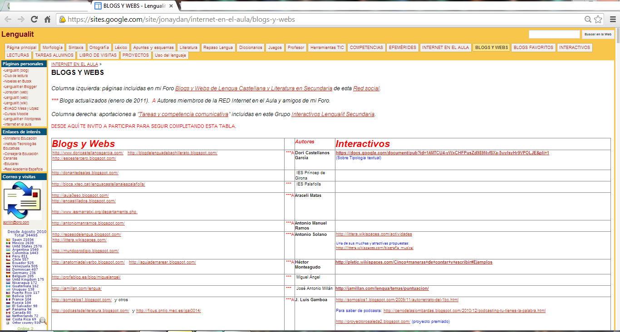Viewport: 620px width, 332px height.
Task: Open the Página principal tab
Action: (22, 47)
